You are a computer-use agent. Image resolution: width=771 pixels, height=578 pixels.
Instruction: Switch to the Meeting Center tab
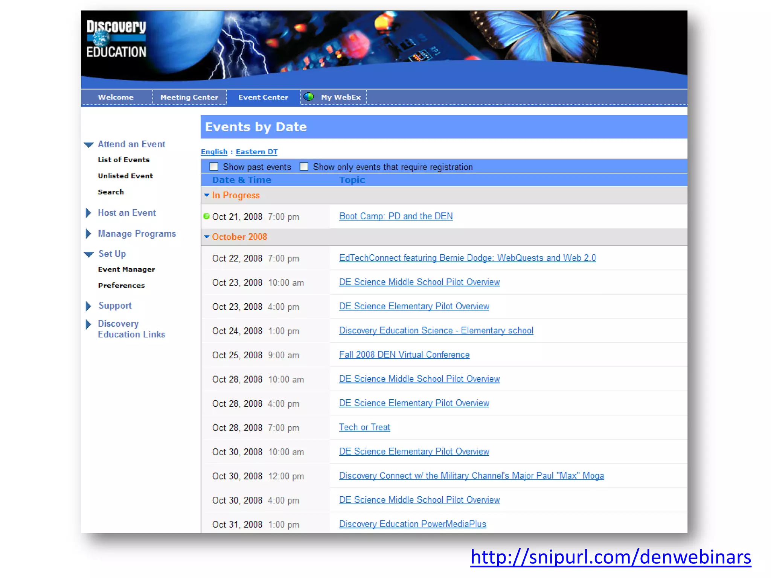[189, 97]
